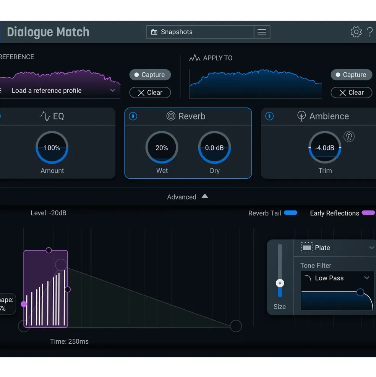Toggle the Ambience module power button
376x377 pixels.
[269, 116]
